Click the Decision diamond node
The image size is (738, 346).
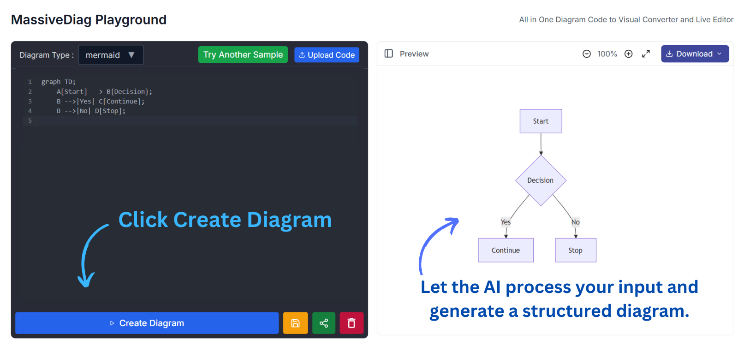pos(541,180)
